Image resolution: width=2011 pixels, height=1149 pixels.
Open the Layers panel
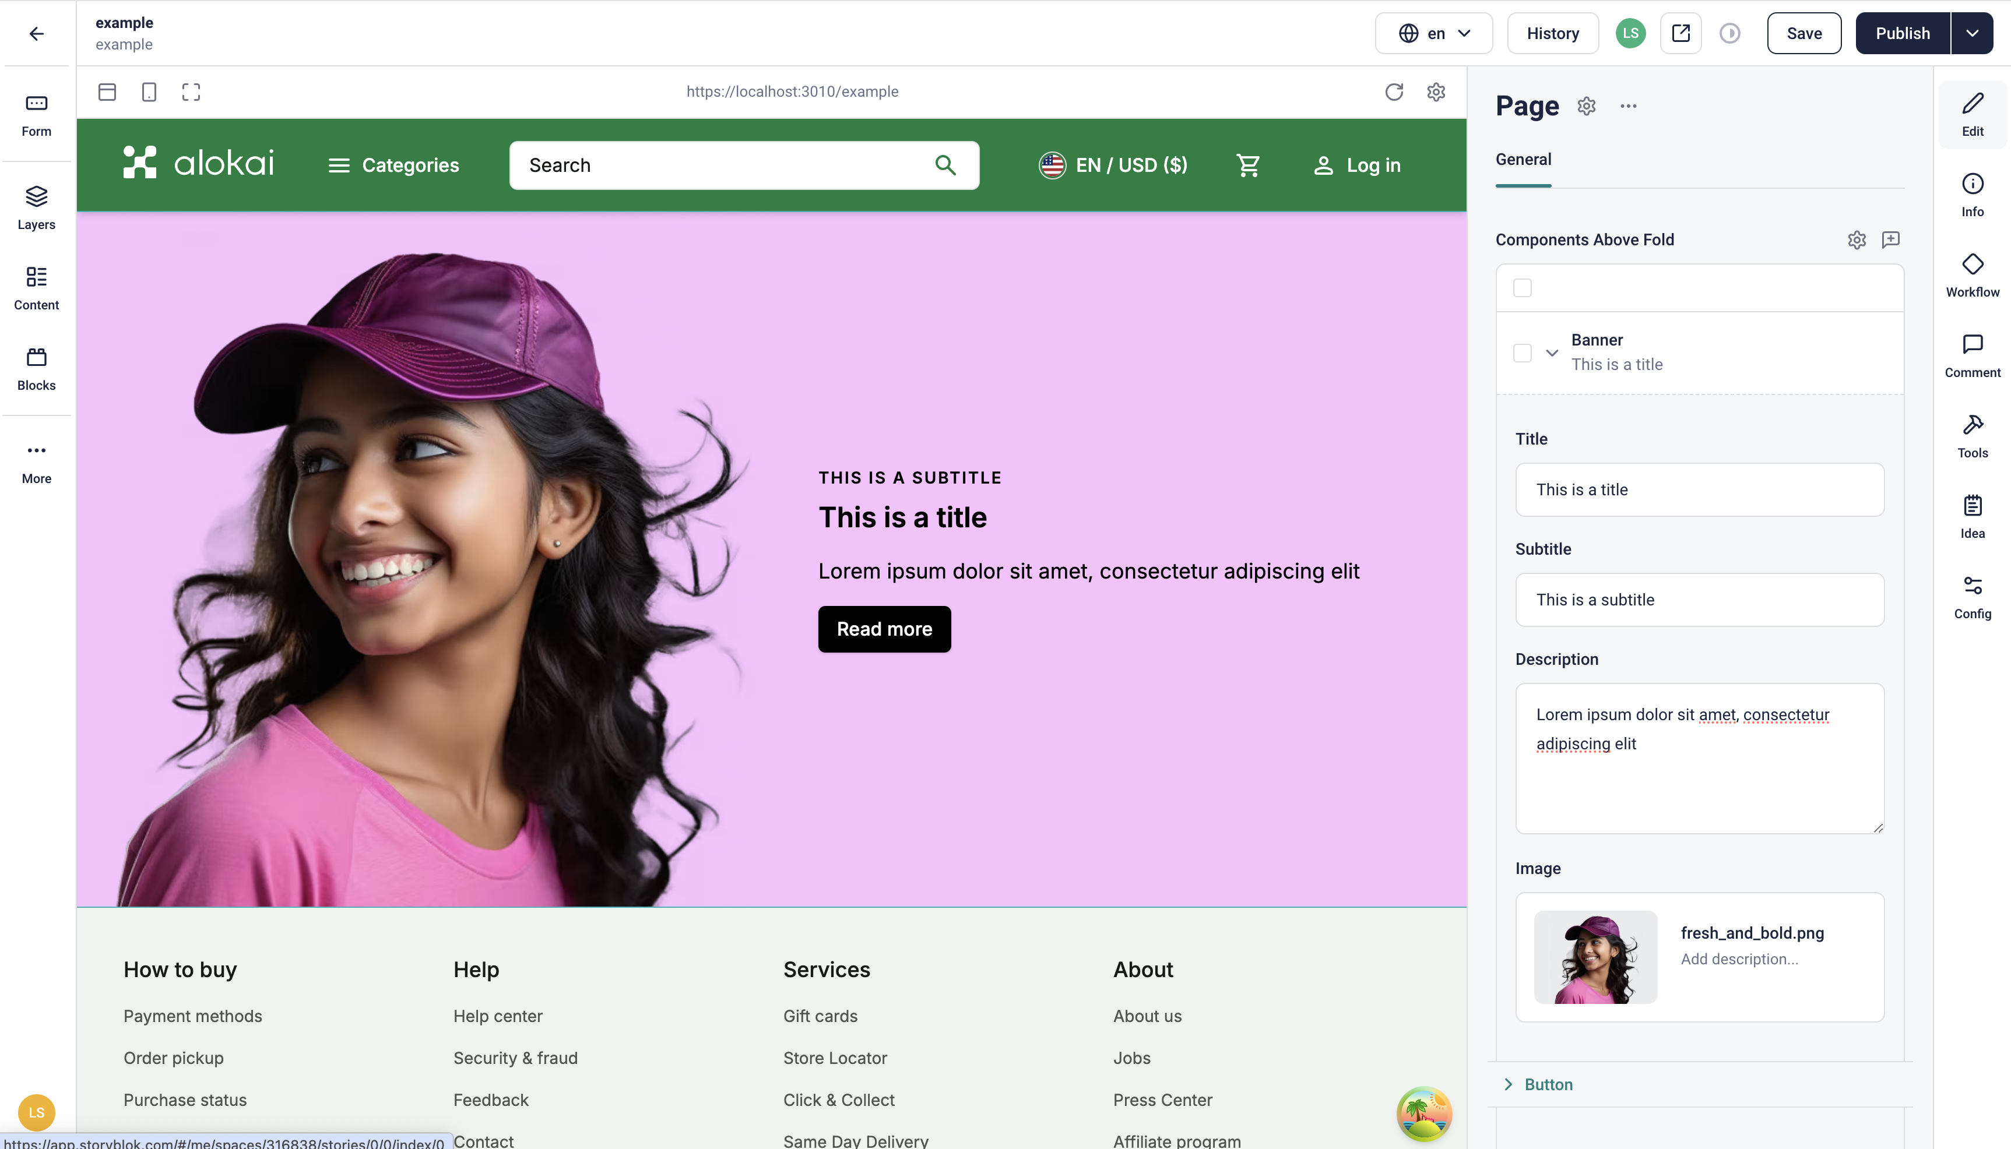click(36, 209)
